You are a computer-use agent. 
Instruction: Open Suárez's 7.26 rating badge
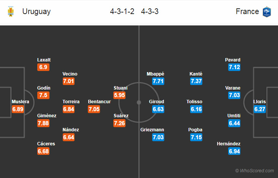click(120, 123)
